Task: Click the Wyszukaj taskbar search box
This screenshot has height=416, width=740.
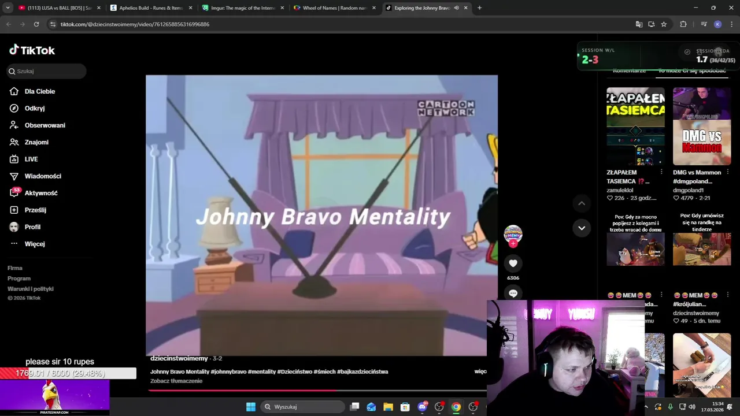Action: tap(302, 407)
